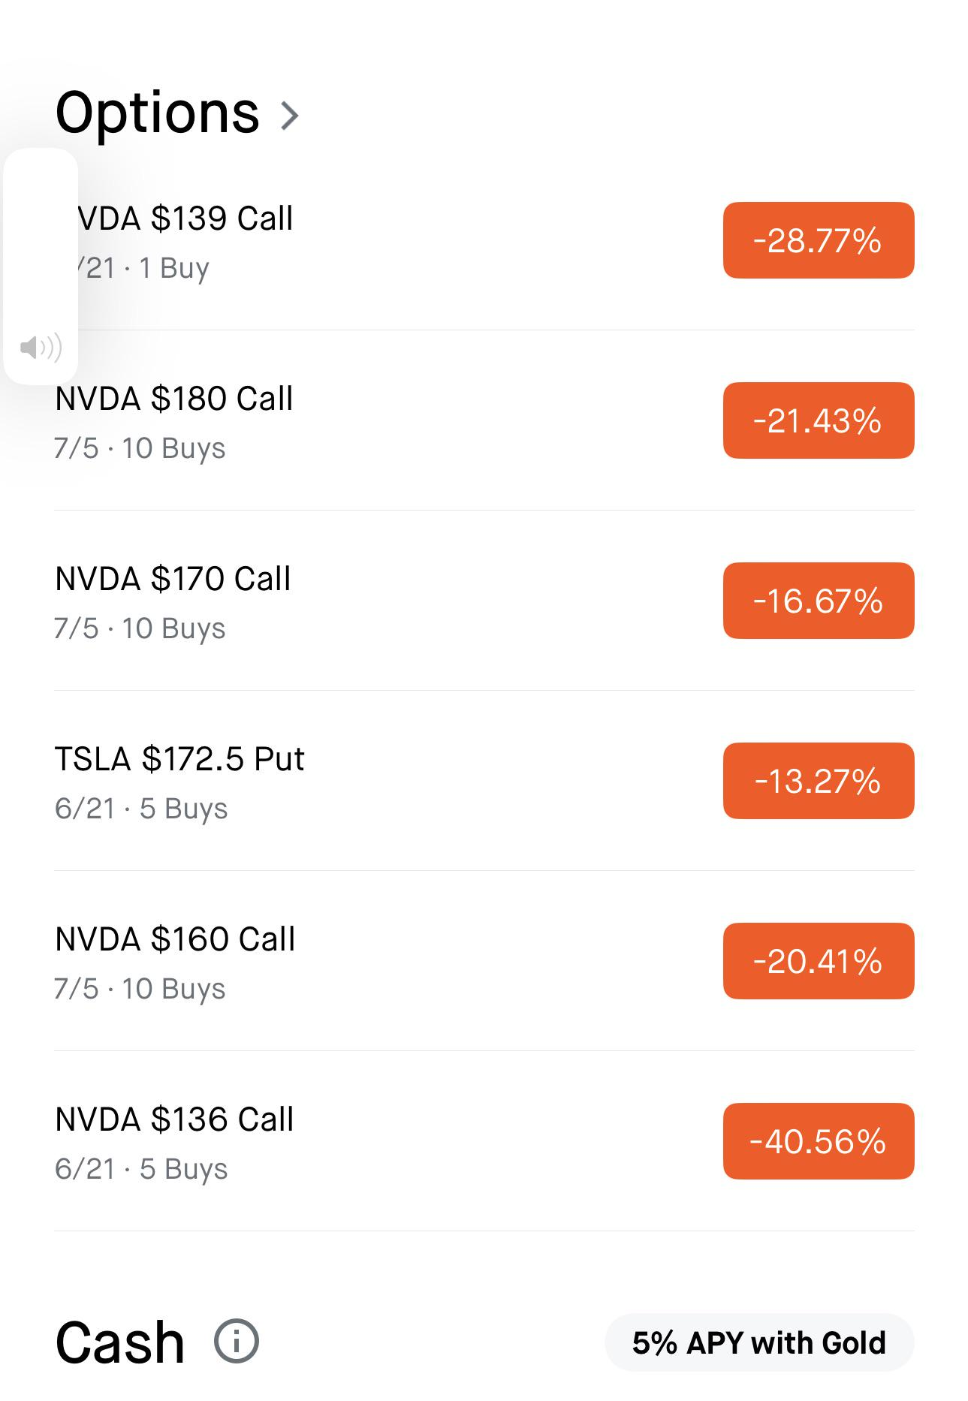Open the NVDA $180 Call position
The height and width of the screenshot is (1401, 968).
pyautogui.click(x=484, y=420)
